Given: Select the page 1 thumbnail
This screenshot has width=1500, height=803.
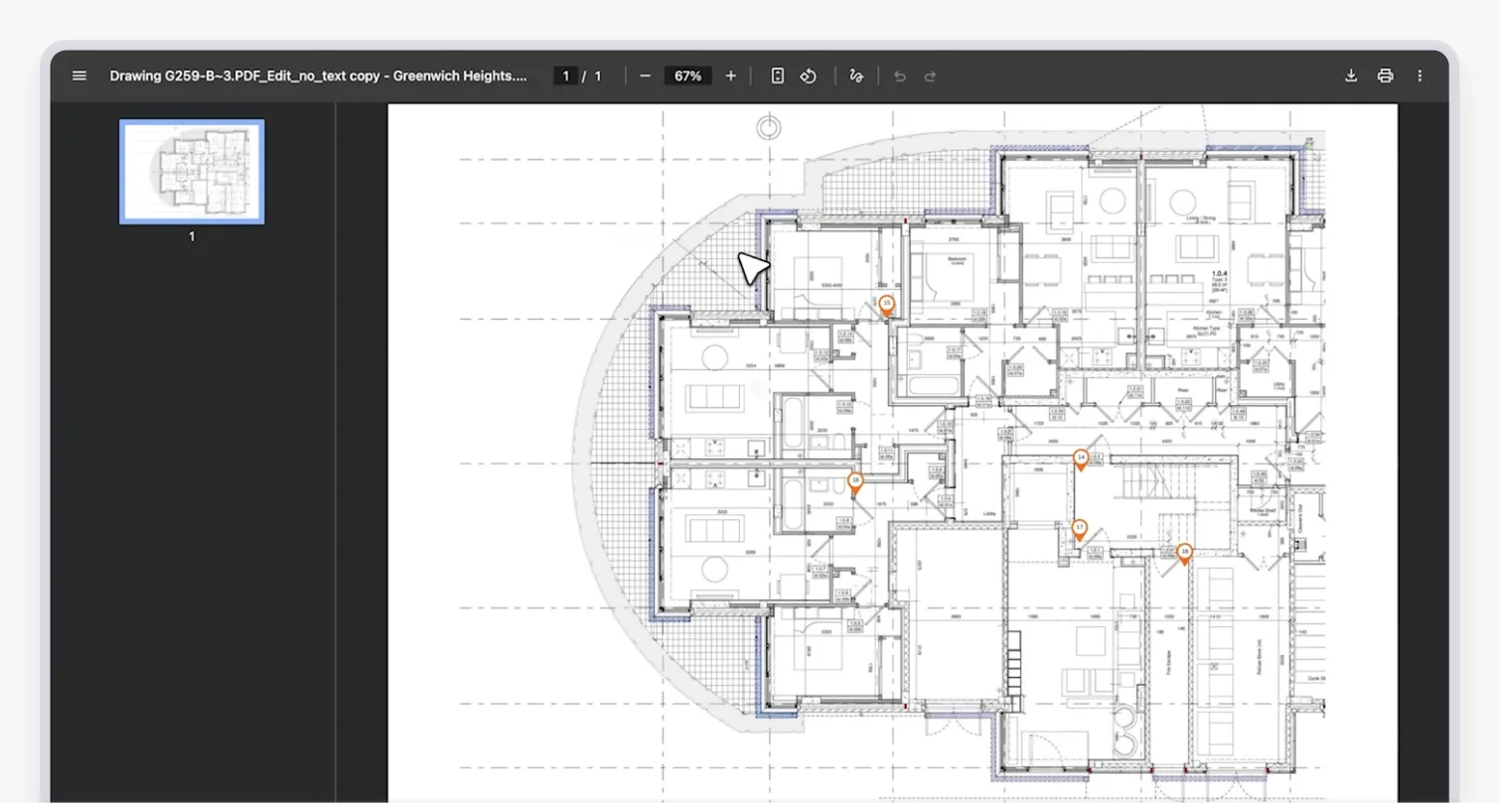Looking at the screenshot, I should click(192, 172).
